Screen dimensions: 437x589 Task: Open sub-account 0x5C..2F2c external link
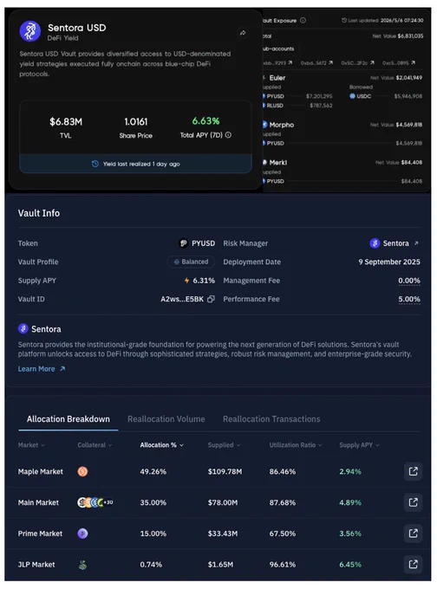(372, 62)
